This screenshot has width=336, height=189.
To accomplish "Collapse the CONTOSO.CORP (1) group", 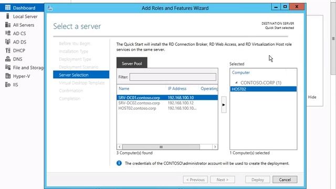I will (x=236, y=82).
